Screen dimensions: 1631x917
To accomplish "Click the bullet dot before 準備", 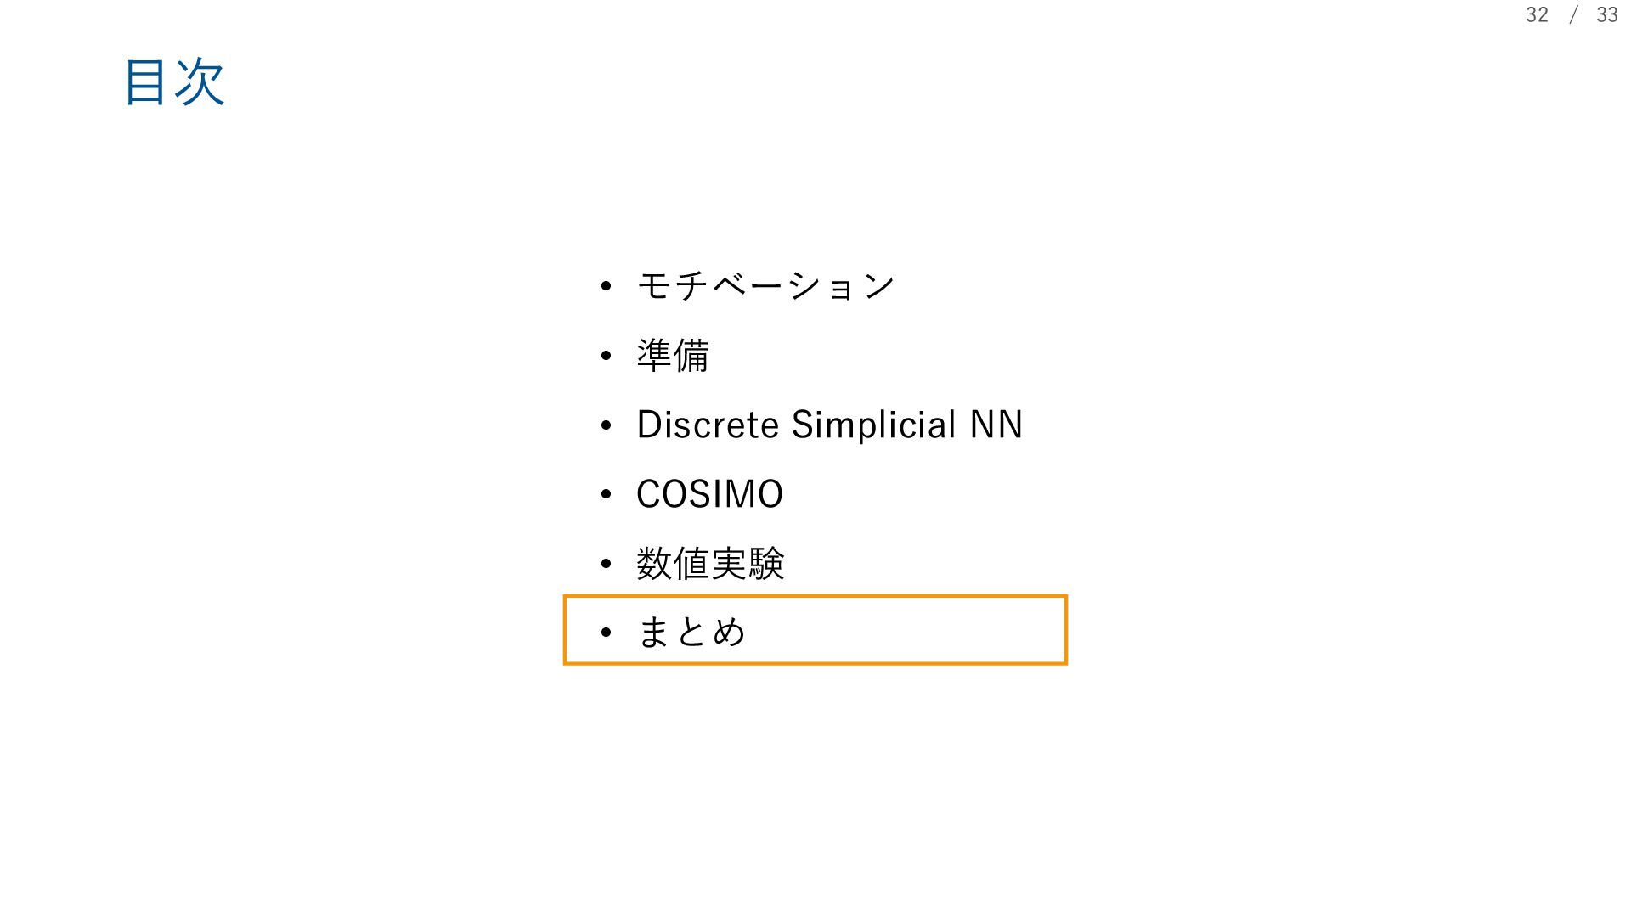I will click(606, 356).
